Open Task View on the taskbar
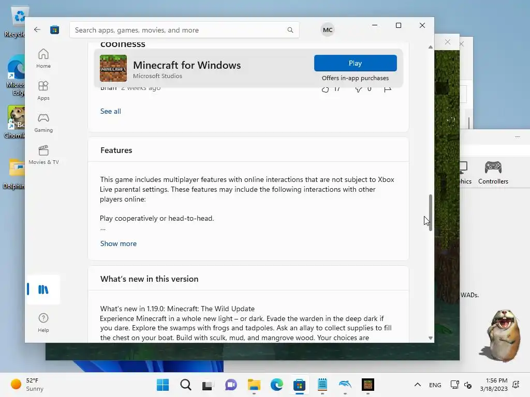Viewport: 530px width, 397px height. (x=208, y=385)
